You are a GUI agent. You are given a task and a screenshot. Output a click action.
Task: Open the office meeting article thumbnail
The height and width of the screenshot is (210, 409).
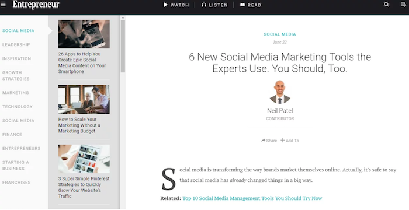[x=84, y=99]
